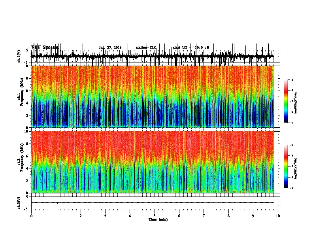Click the "-3" label on ch.1 color scale
The height and width of the screenshot is (242, 313).
click(x=292, y=80)
